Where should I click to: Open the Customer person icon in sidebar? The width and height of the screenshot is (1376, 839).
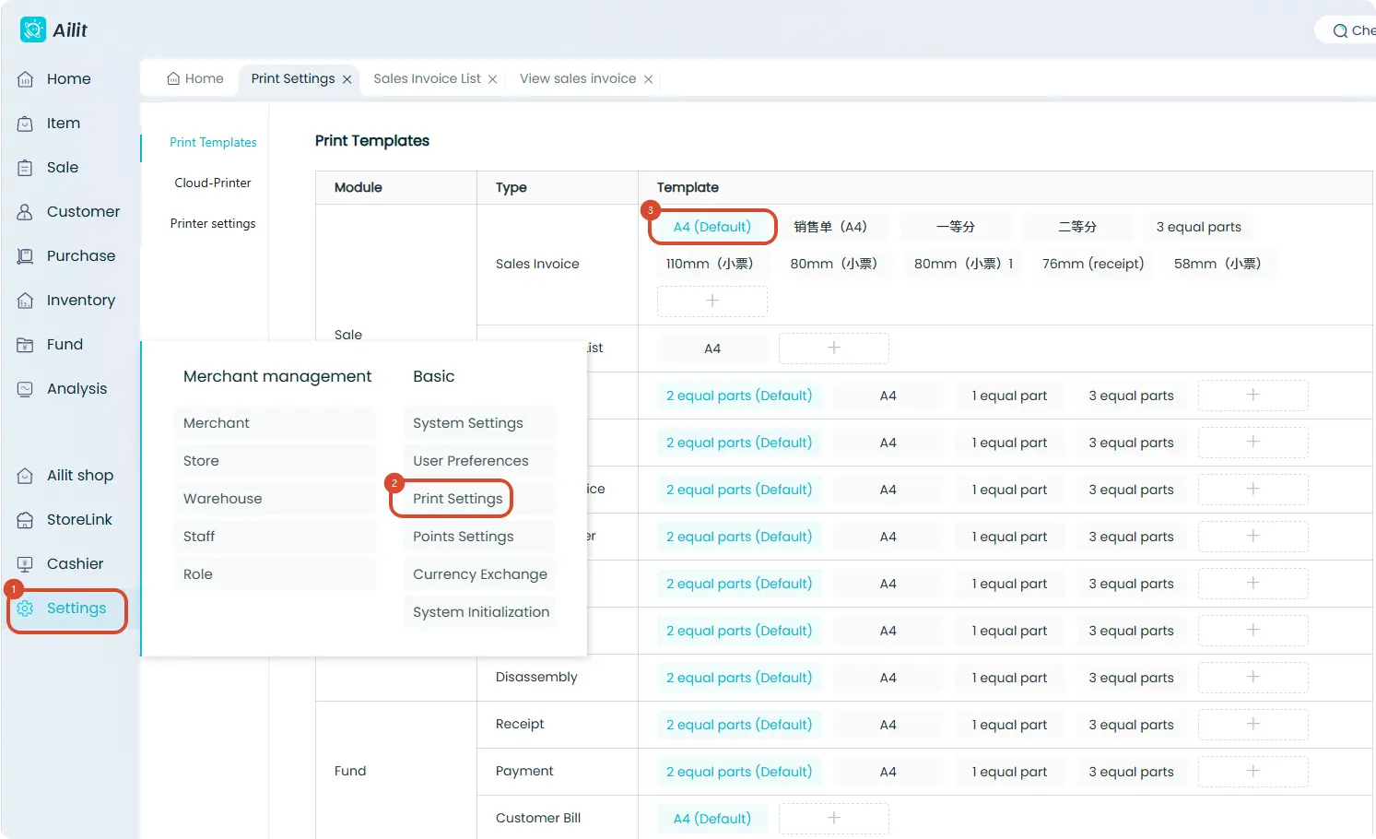click(x=26, y=212)
